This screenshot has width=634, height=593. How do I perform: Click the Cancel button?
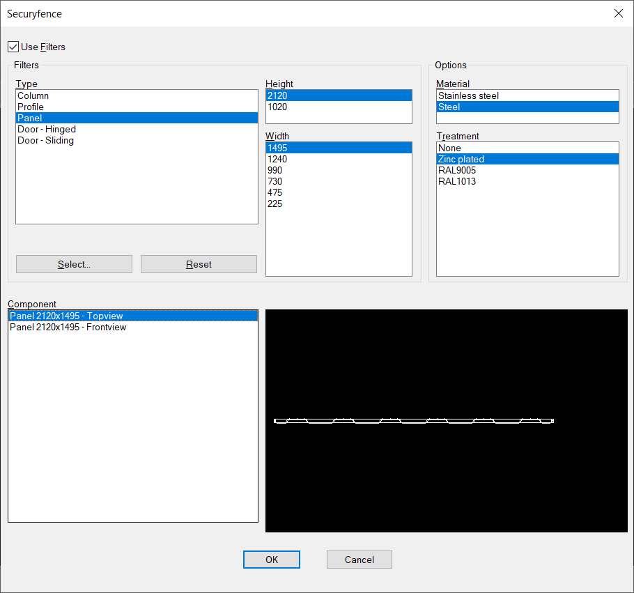pyautogui.click(x=359, y=560)
